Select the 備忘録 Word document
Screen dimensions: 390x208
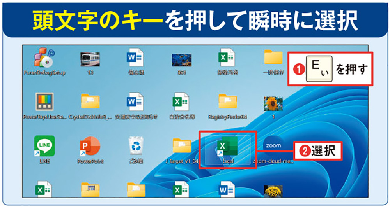coord(135,58)
